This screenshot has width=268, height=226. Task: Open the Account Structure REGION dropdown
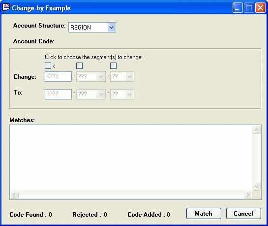point(92,28)
